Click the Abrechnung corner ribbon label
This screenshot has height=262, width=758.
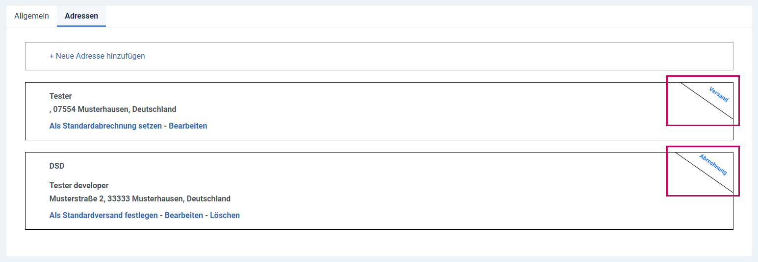(x=713, y=165)
